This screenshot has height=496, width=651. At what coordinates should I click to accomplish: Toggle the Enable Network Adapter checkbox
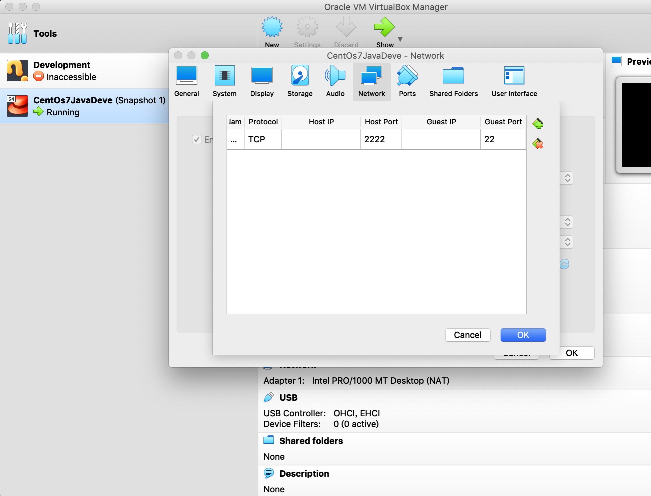[197, 139]
